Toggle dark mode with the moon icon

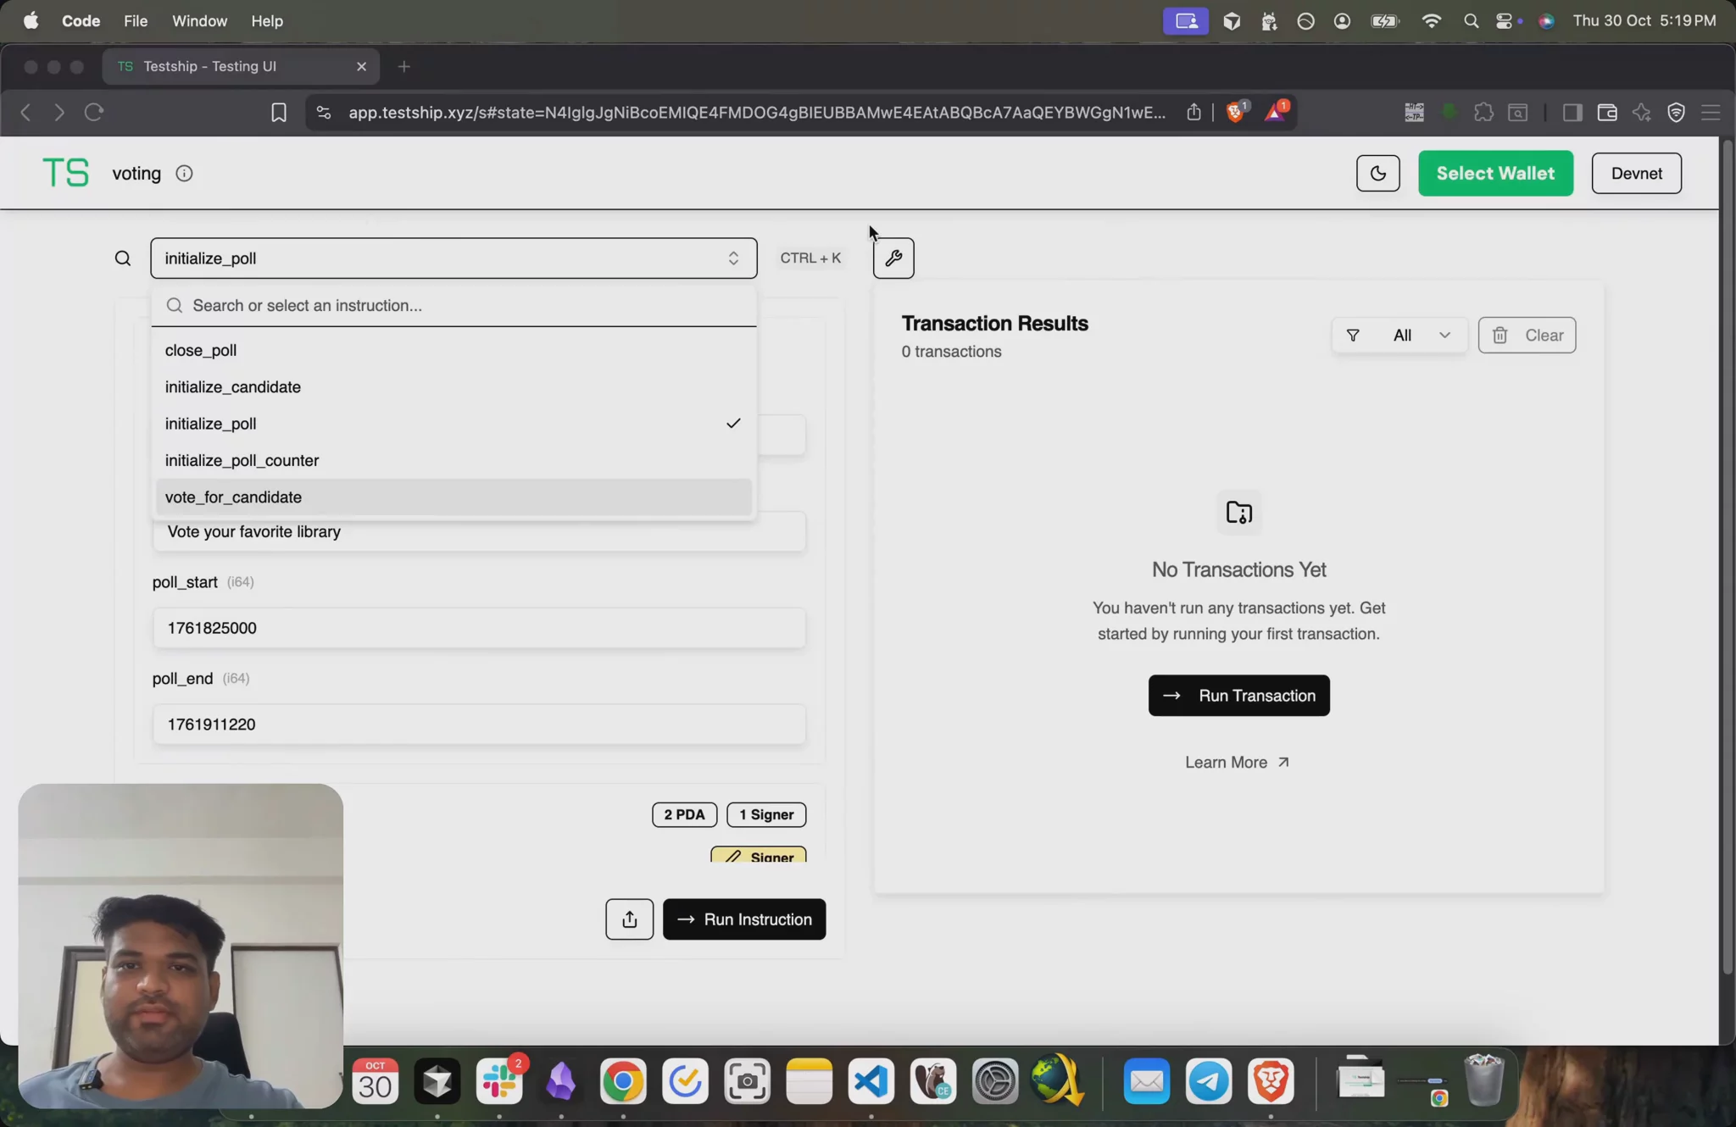coord(1377,173)
